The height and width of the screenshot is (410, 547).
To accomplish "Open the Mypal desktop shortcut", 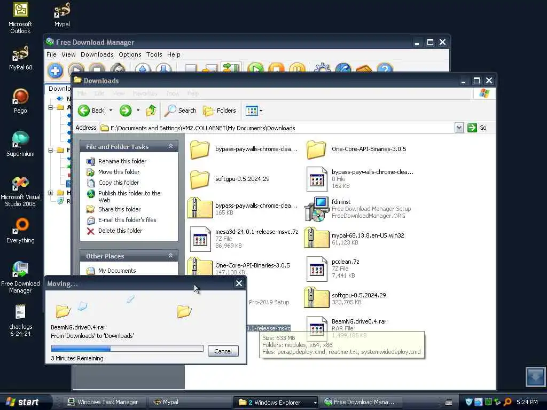I will coord(62,14).
